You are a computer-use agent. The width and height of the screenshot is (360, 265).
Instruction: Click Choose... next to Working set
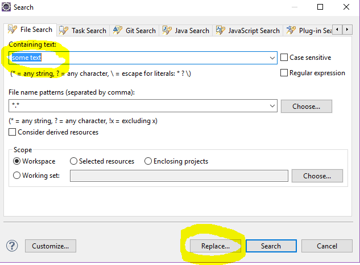coord(317,176)
